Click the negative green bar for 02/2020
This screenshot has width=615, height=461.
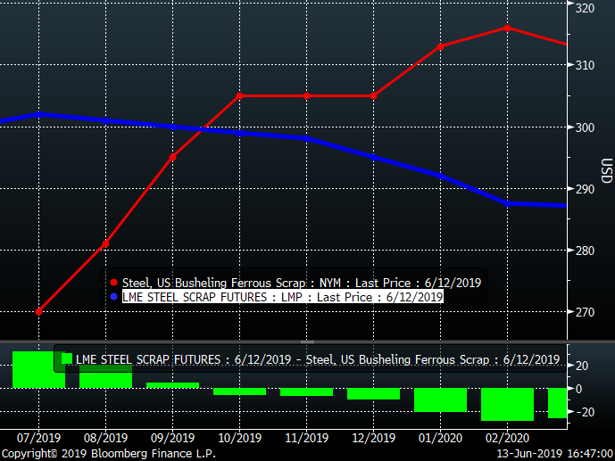coord(507,404)
